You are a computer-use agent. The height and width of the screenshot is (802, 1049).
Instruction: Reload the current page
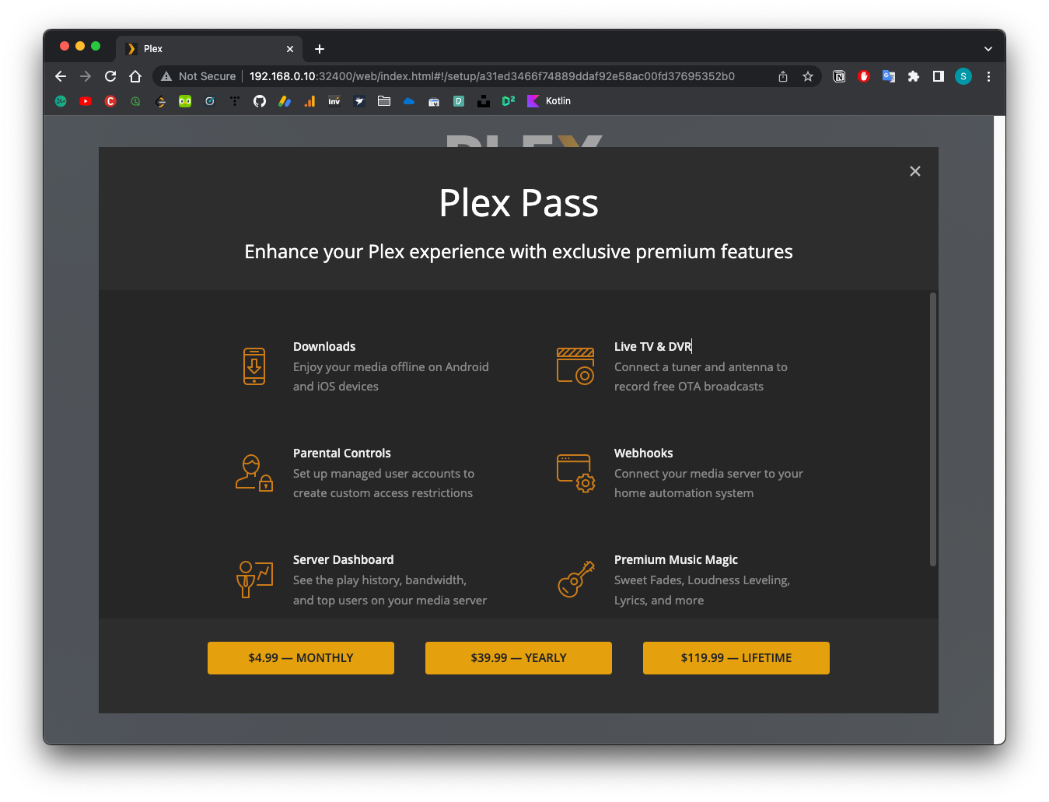point(110,76)
